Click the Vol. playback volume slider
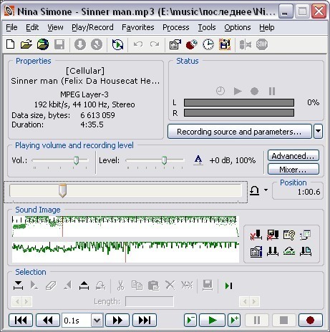330x332 pixels. point(60,160)
